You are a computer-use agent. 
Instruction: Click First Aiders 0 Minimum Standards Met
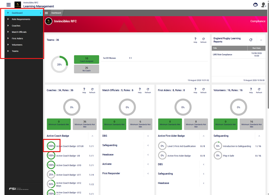(x=170, y=124)
